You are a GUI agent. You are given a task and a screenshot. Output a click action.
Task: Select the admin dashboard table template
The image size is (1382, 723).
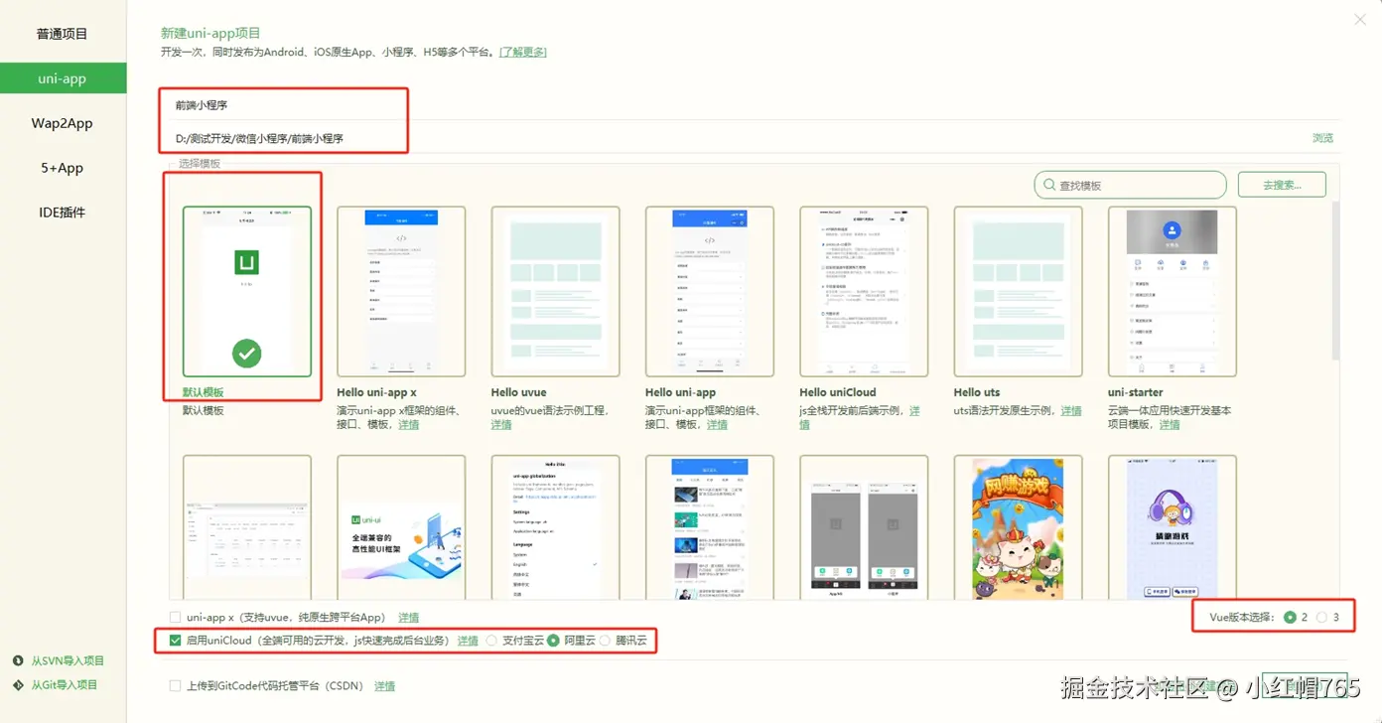pos(246,526)
